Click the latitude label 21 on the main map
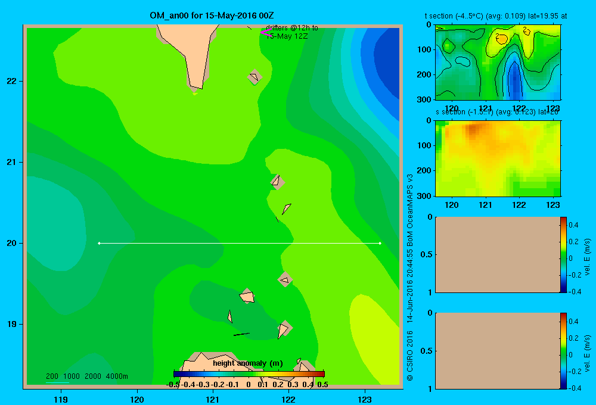Screen dimensions: 596x405 coord(11,162)
